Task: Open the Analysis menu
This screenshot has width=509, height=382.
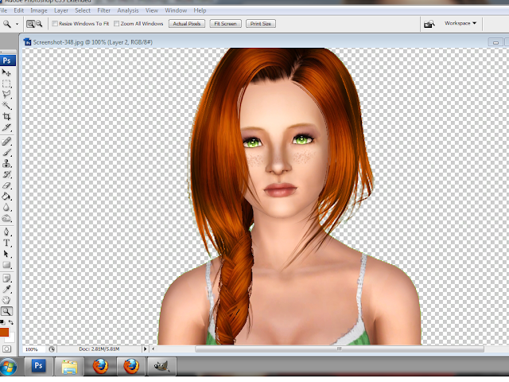Action: (127, 10)
